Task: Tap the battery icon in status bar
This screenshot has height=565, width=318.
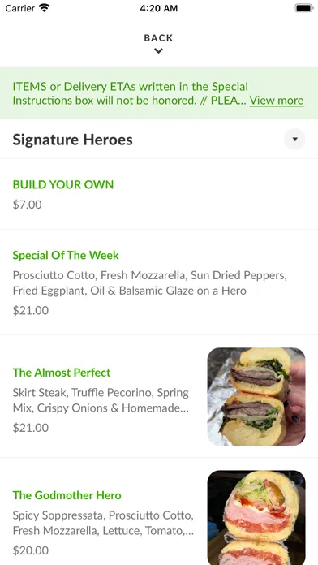Action: (304, 8)
